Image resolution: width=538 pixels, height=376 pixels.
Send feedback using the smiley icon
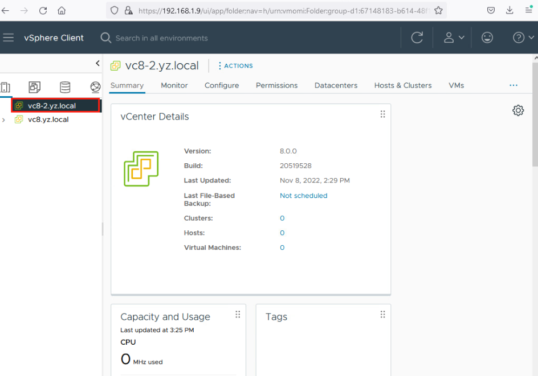pyautogui.click(x=487, y=38)
